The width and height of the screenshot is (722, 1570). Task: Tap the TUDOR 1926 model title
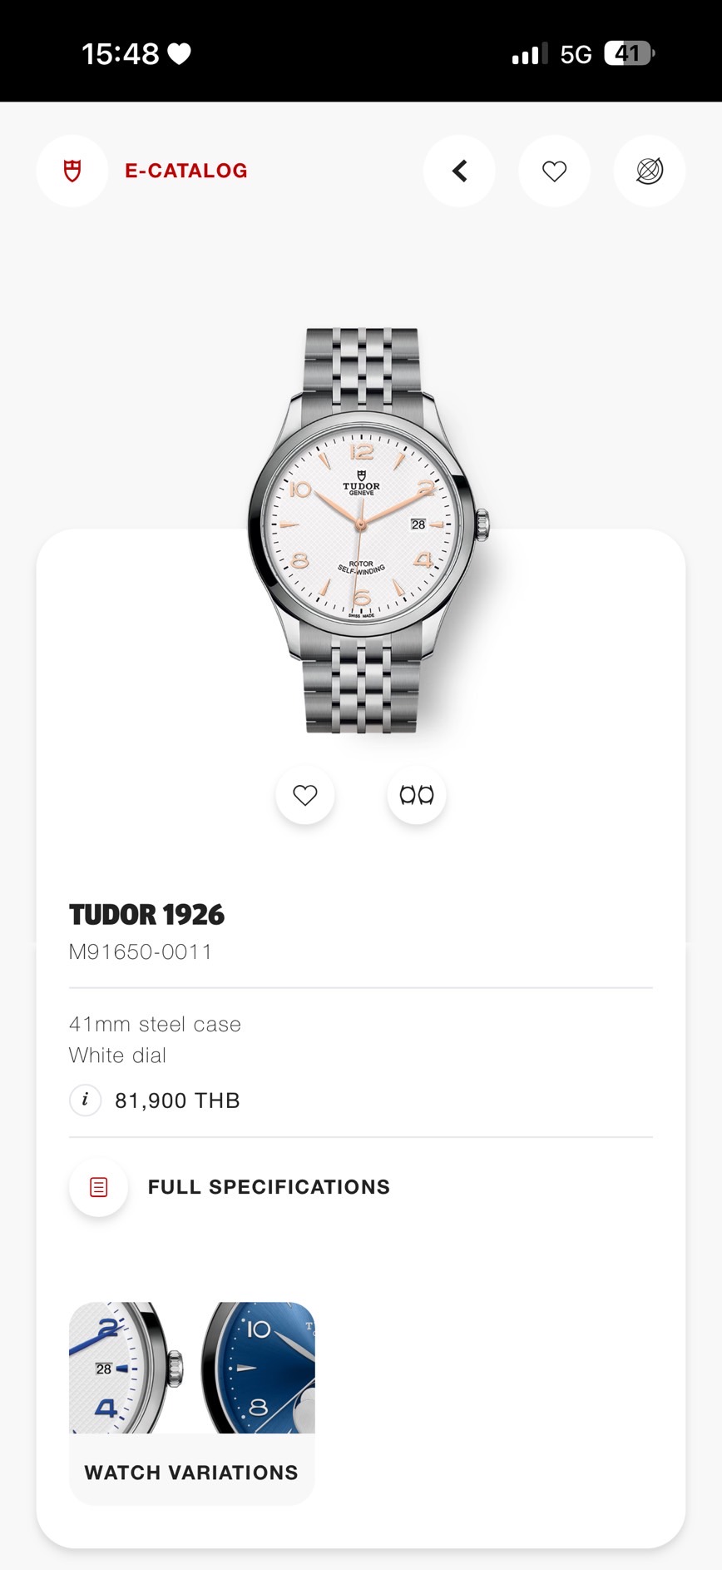pos(146,915)
